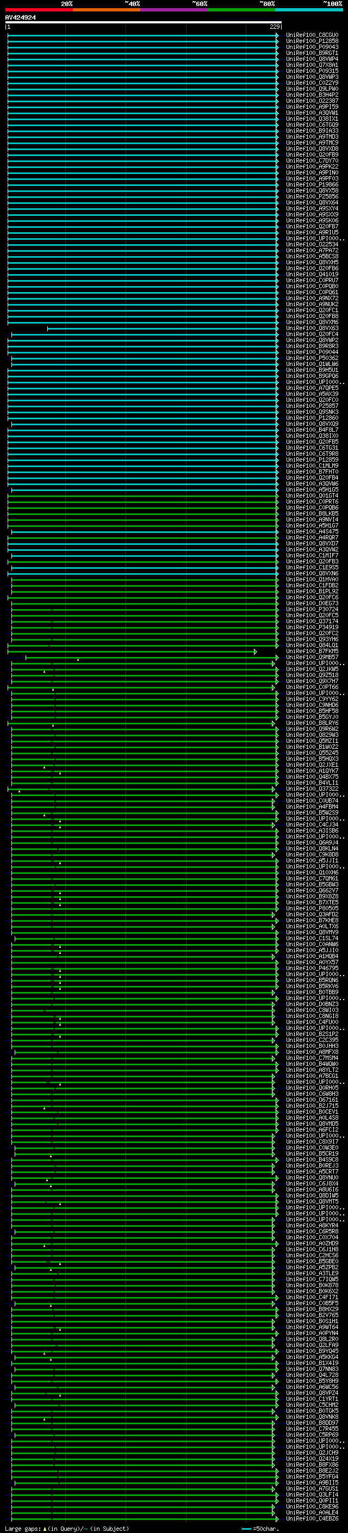Select hit label UniRef100_Q37322
The height and width of the screenshot is (1533, 348).
tap(312, 789)
